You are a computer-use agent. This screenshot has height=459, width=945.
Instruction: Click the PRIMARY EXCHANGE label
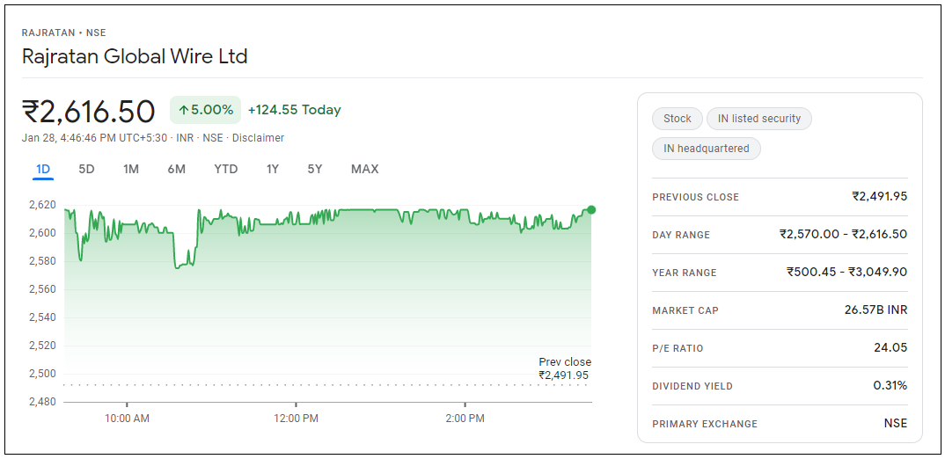[x=705, y=425]
